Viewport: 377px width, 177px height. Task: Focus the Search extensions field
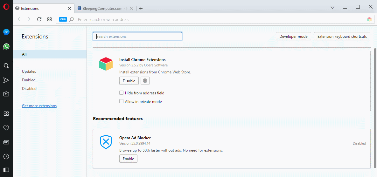click(x=137, y=36)
